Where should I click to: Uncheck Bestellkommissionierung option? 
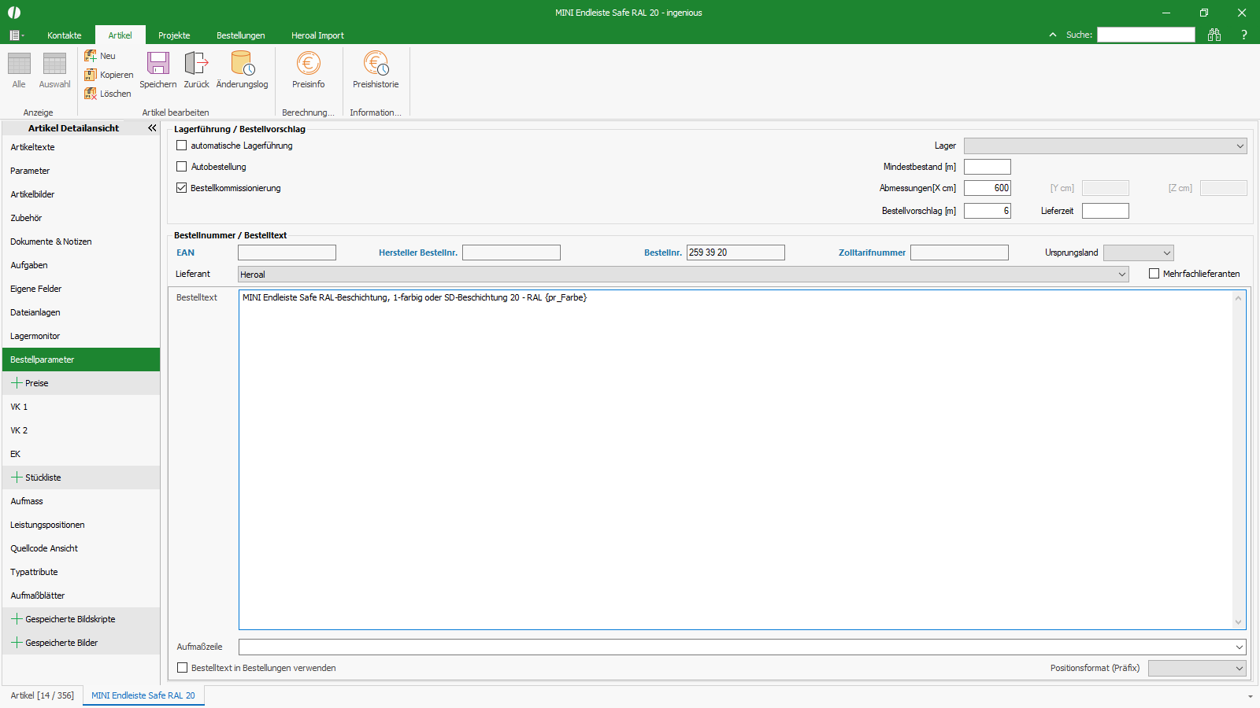tap(182, 188)
